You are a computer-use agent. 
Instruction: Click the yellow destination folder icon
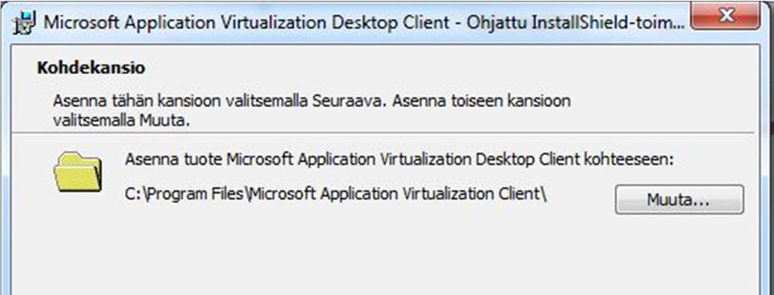coord(78,172)
